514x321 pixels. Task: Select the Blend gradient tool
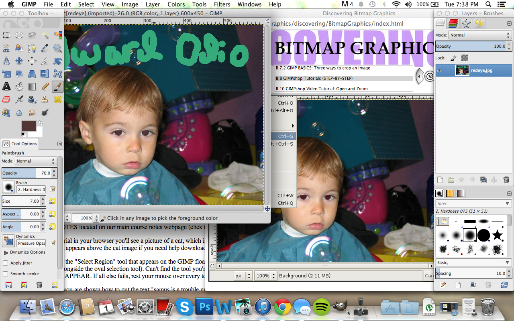[x=32, y=87]
